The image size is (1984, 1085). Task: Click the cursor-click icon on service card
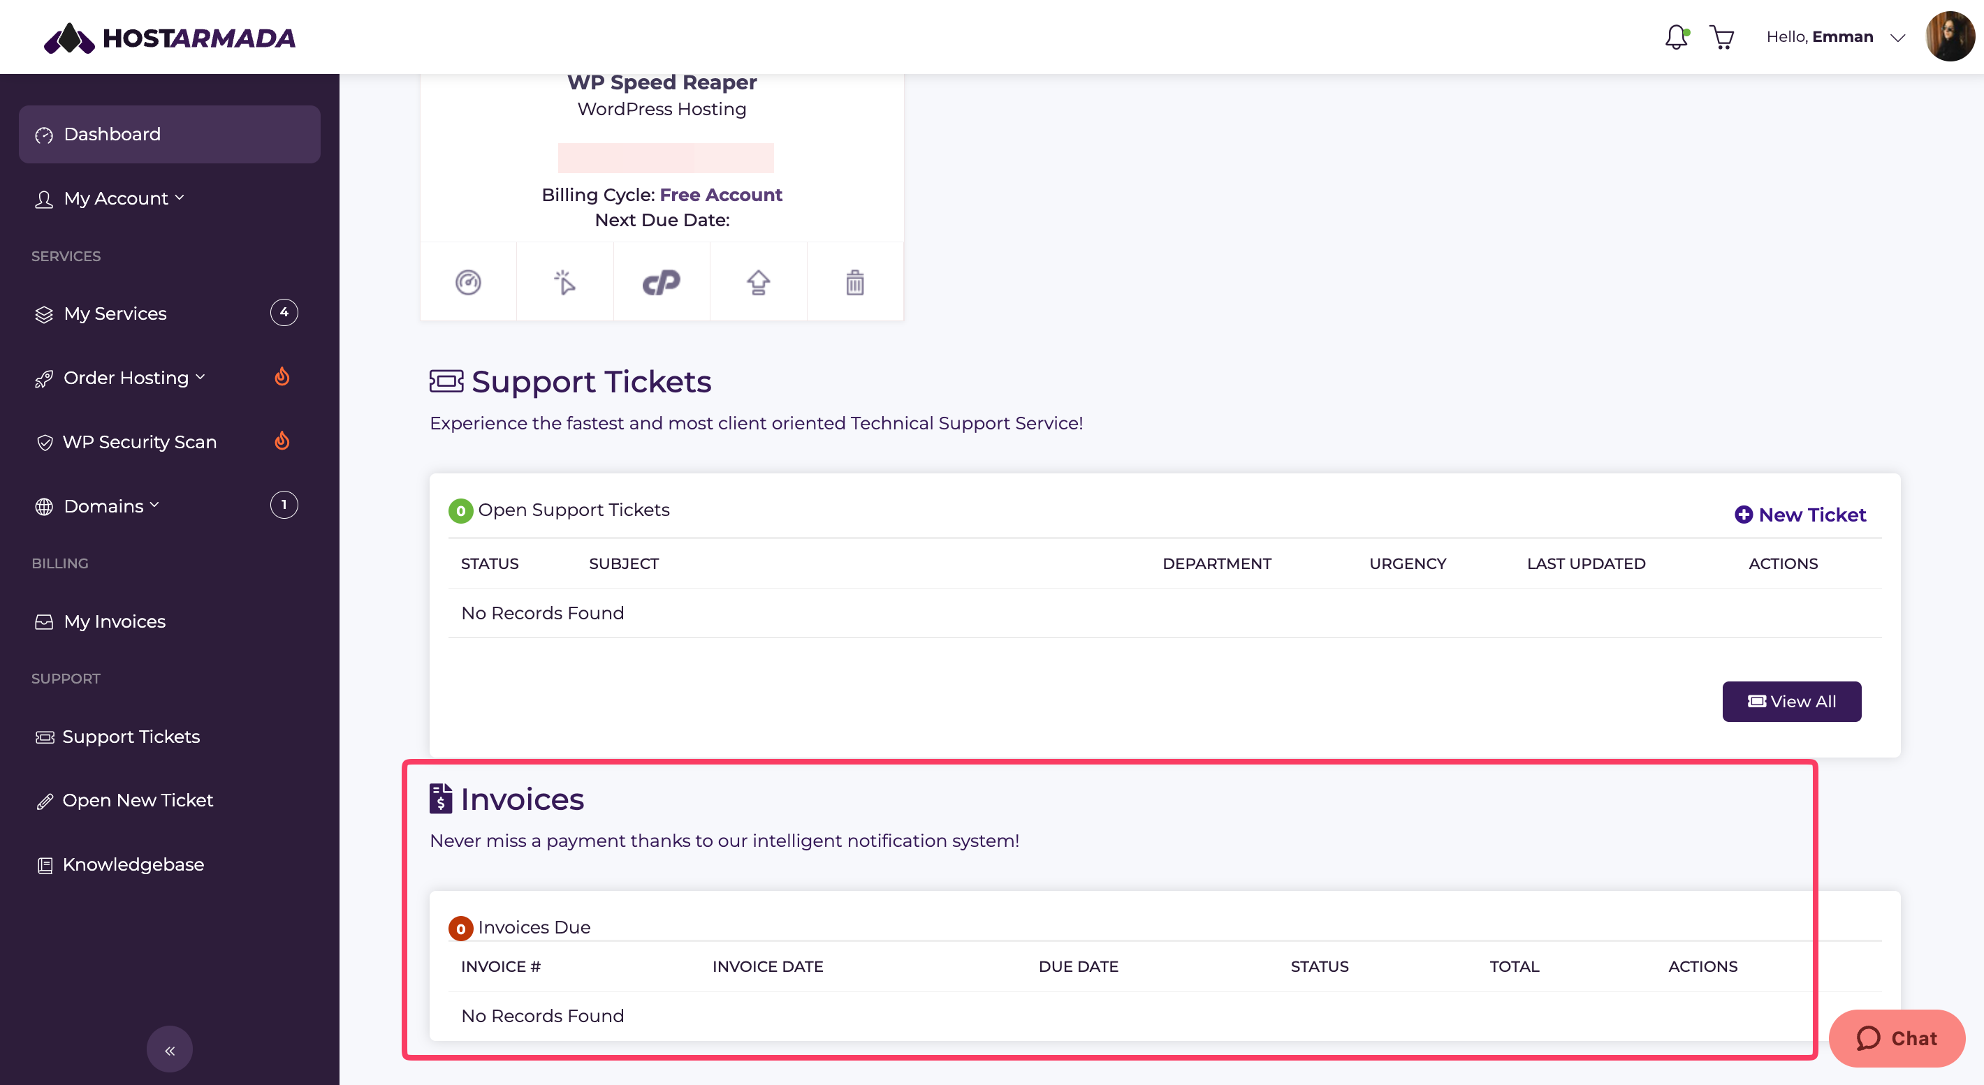click(564, 282)
